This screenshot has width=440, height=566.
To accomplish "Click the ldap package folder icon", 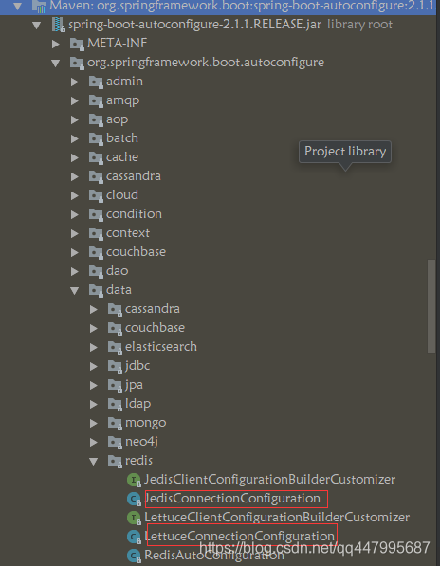I will click(x=115, y=404).
